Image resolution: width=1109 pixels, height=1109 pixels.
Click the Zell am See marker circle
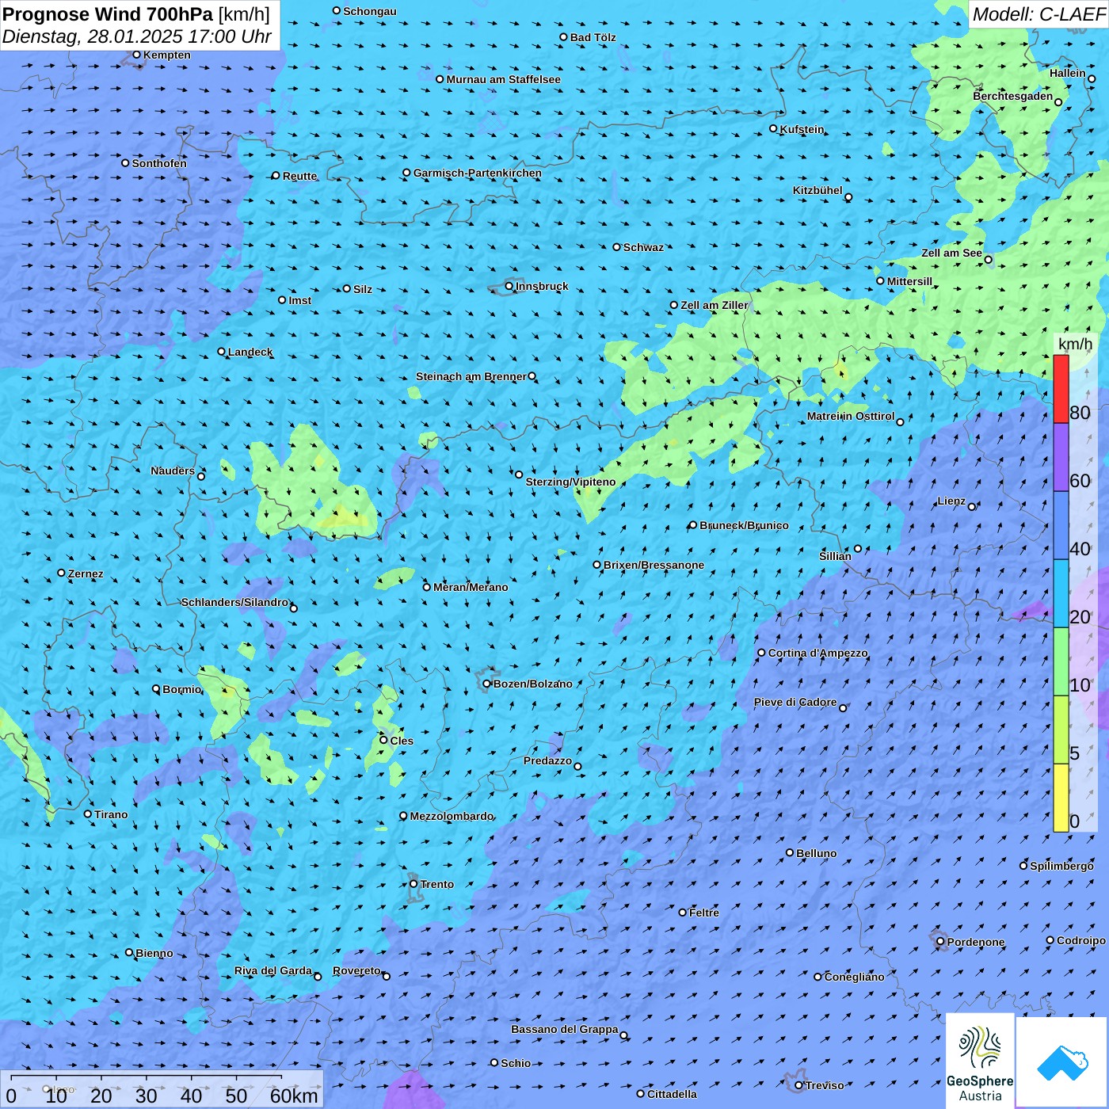pos(988,259)
